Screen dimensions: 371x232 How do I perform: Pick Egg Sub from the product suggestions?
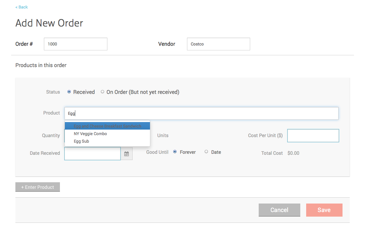point(107,141)
